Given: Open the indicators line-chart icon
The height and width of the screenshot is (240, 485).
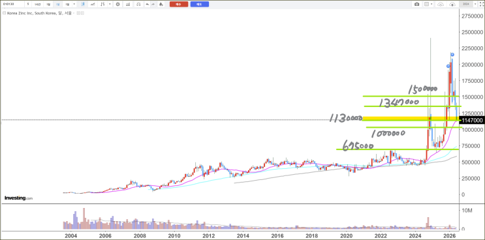Looking at the screenshot, I should pyautogui.click(x=93, y=4).
